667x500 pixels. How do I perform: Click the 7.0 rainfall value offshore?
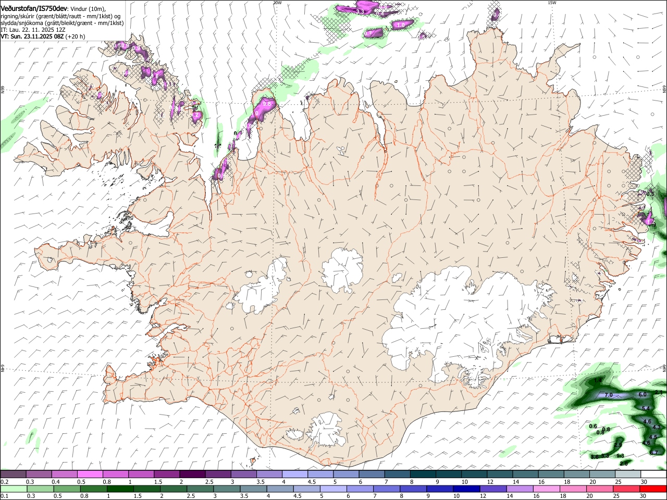click(x=608, y=395)
